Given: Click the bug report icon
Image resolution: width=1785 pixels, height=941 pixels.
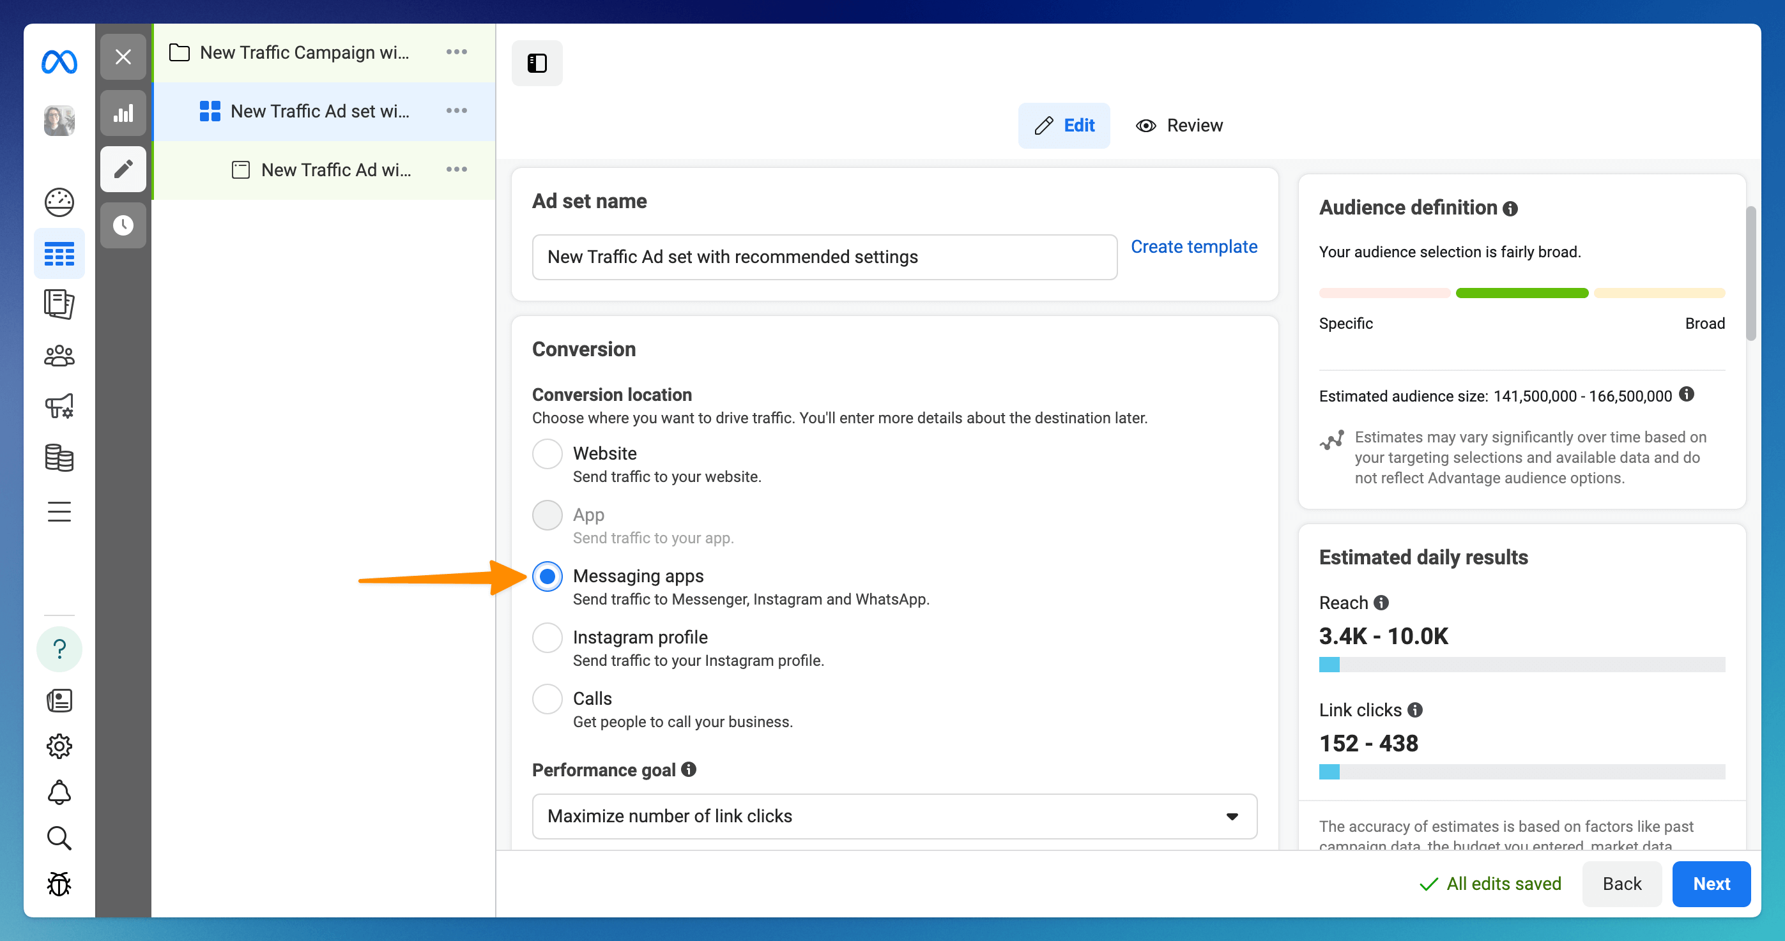Looking at the screenshot, I should [59, 884].
